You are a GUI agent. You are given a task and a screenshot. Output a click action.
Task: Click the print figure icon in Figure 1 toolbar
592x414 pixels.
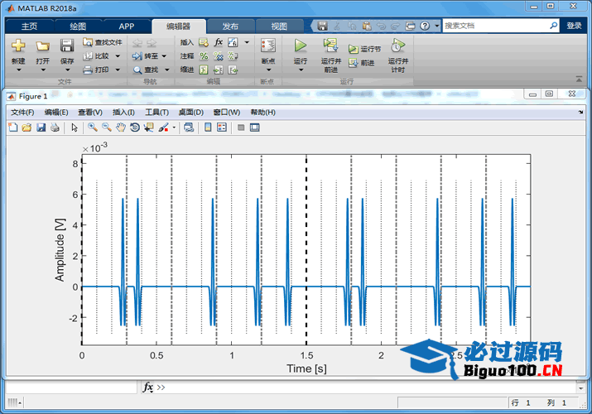(55, 128)
